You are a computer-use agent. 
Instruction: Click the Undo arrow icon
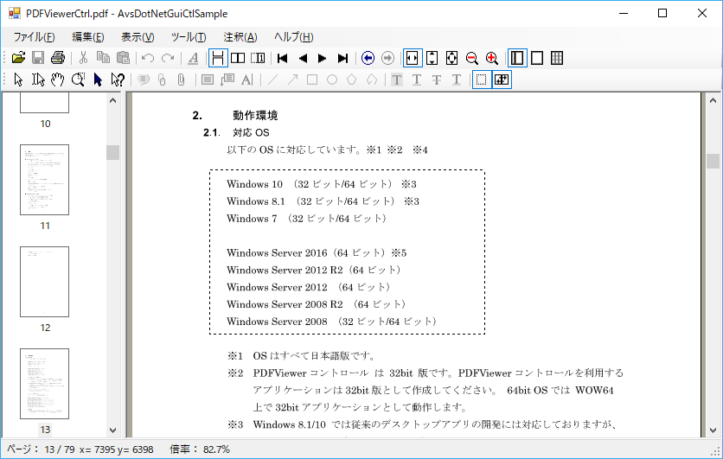click(x=148, y=58)
